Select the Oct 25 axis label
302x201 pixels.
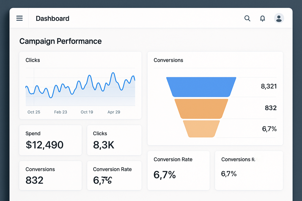34,112
